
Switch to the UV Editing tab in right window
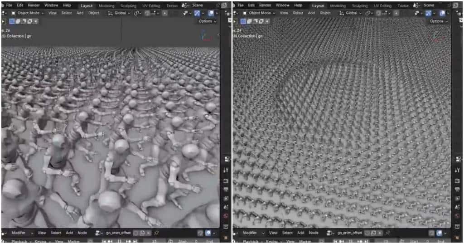click(382, 6)
